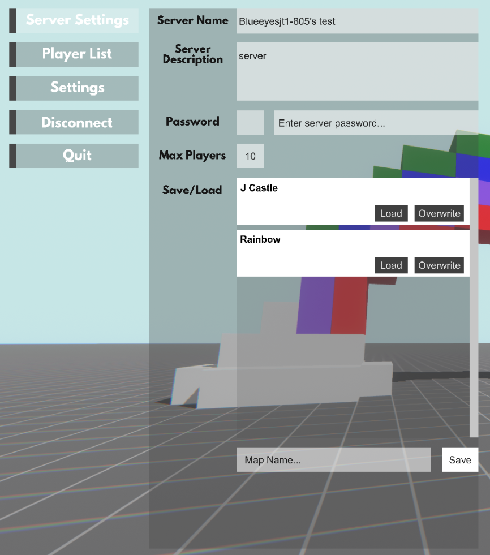The image size is (490, 555).
Task: Load the J Castle map
Action: click(391, 213)
